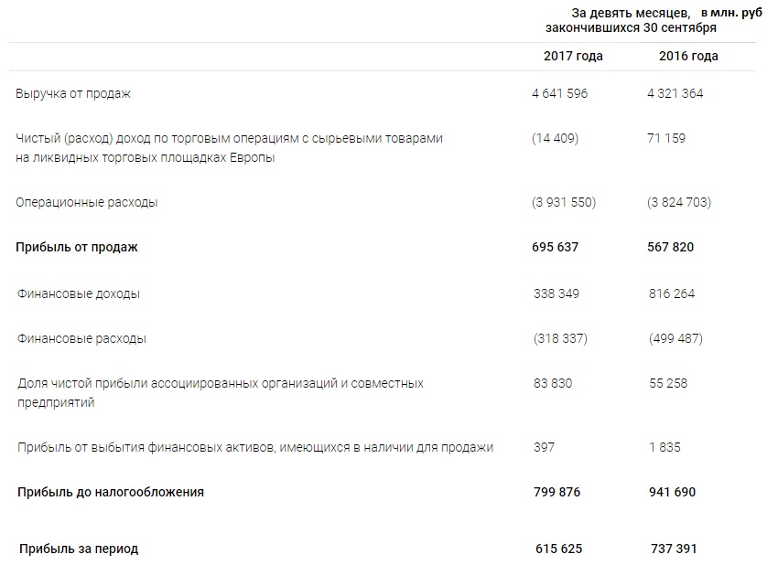The width and height of the screenshot is (767, 565).
Task: Click the 83 830 associates share value
Action: (552, 383)
